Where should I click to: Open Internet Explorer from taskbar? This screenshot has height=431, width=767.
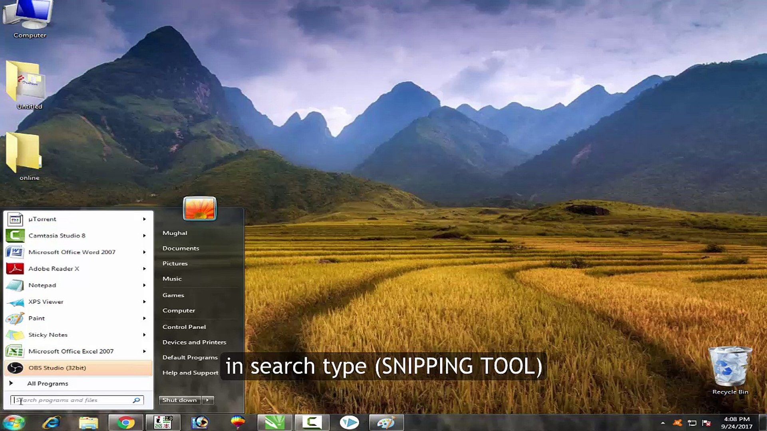point(52,422)
